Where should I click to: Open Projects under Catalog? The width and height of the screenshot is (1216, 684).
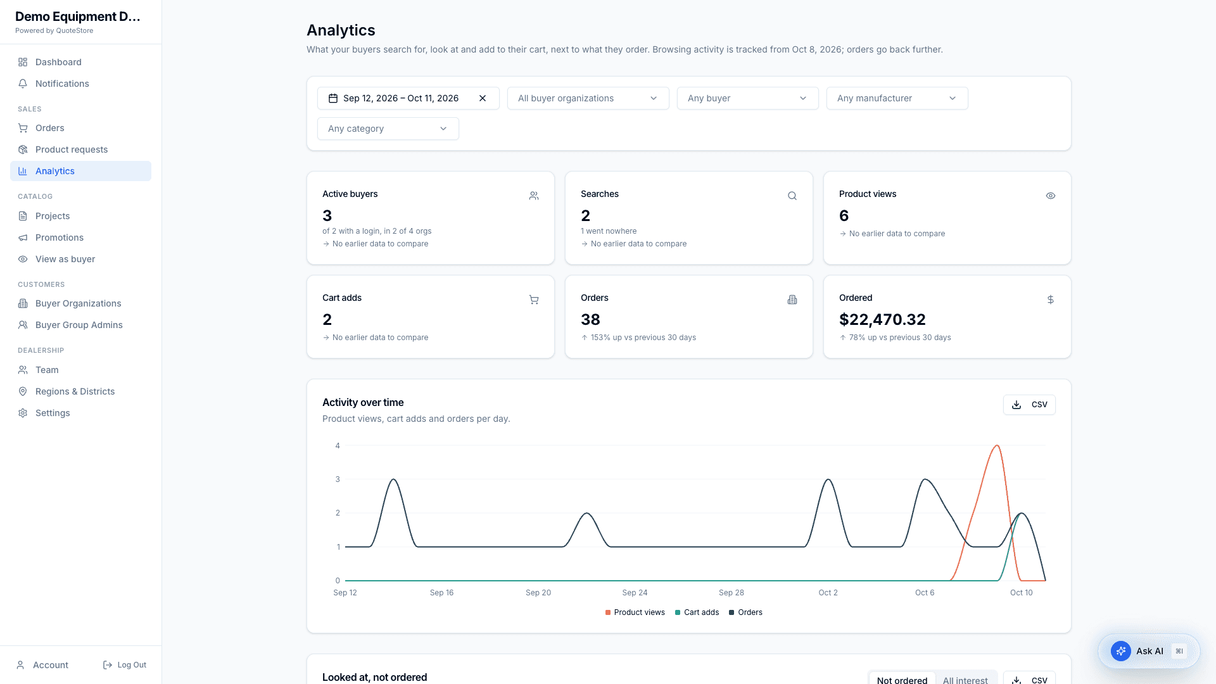[x=80, y=216]
